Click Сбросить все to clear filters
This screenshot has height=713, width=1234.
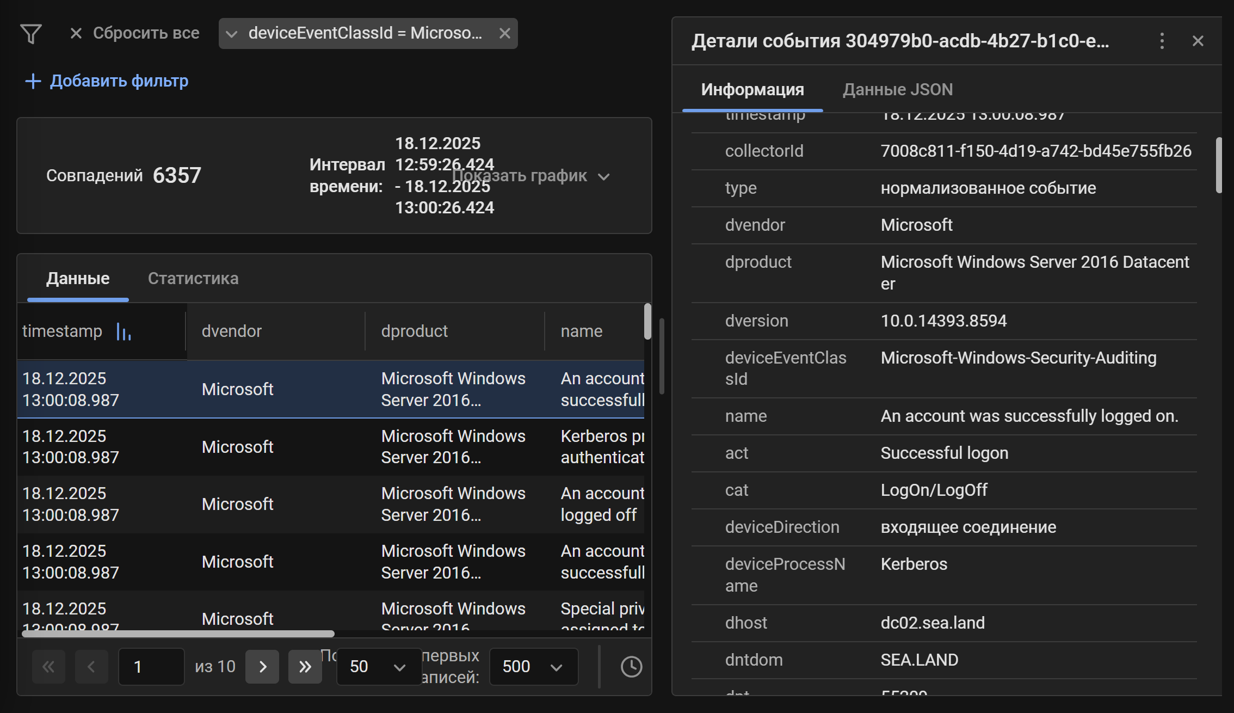coord(146,33)
